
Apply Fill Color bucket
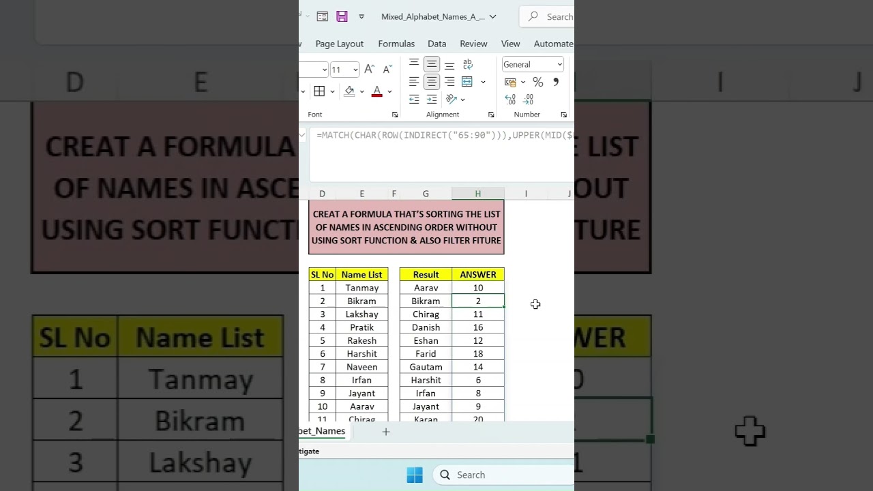349,91
